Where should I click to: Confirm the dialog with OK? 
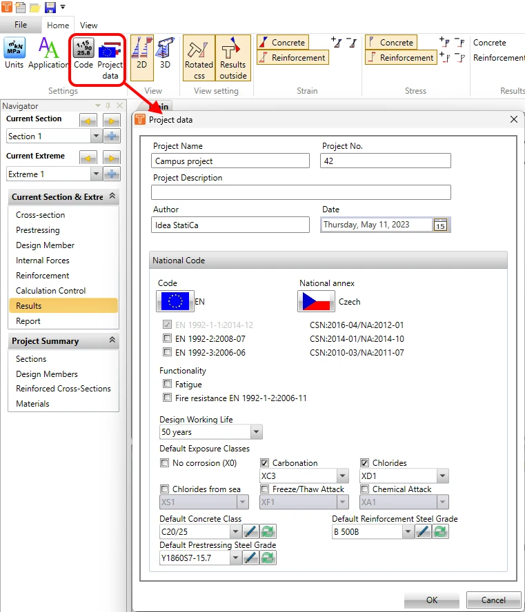pyautogui.click(x=432, y=600)
